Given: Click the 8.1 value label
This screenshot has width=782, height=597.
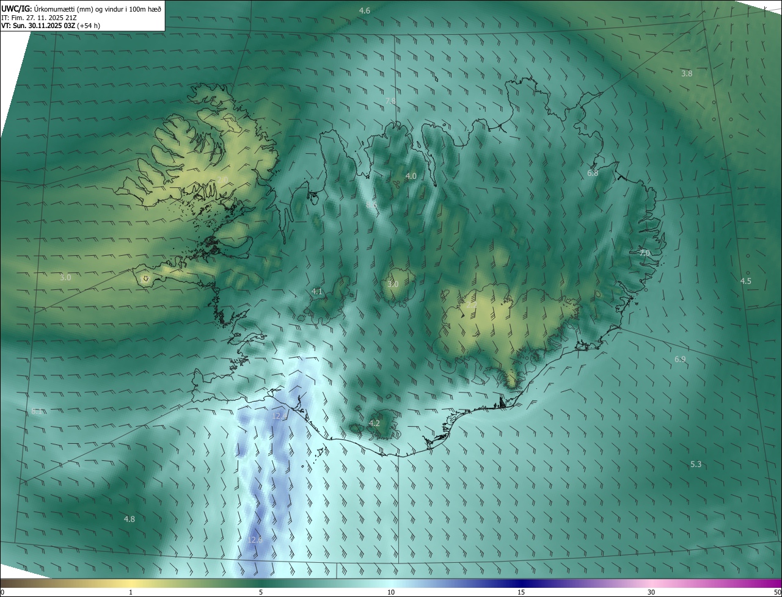Looking at the screenshot, I should 37,412.
